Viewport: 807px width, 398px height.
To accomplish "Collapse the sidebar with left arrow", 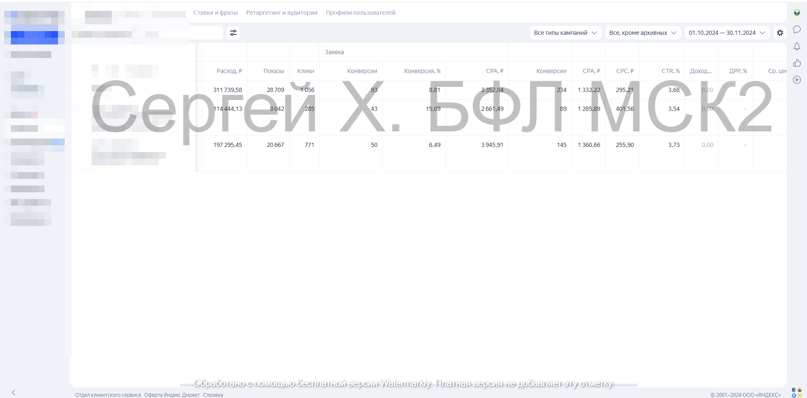I will [13, 393].
